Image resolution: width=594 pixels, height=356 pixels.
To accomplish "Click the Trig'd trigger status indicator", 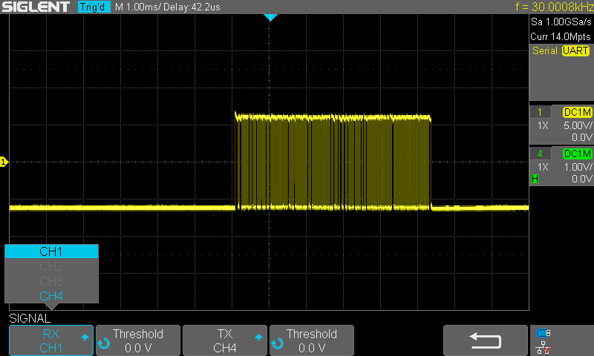I will (94, 7).
